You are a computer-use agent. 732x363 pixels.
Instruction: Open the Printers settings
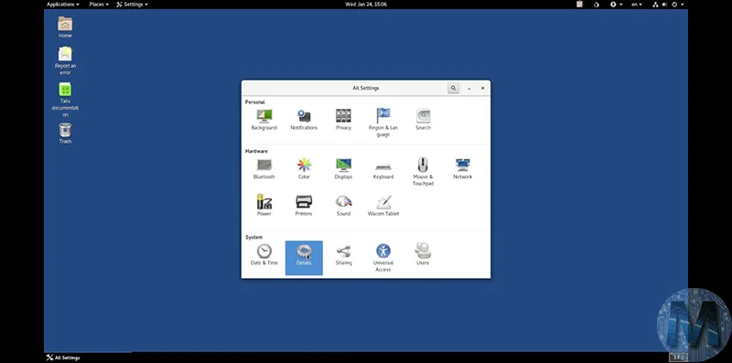(x=304, y=206)
